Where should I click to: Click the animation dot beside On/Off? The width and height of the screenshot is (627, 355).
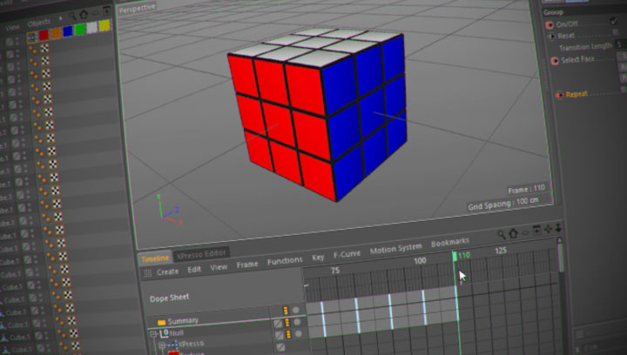(549, 25)
